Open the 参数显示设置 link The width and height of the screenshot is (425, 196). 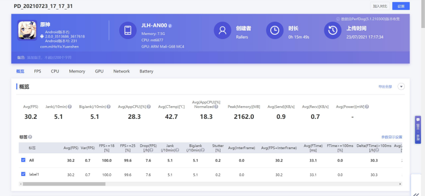(x=392, y=137)
